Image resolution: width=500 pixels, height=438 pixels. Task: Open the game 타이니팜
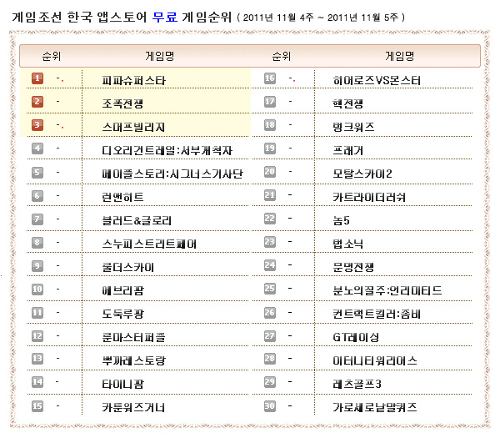[x=122, y=384]
